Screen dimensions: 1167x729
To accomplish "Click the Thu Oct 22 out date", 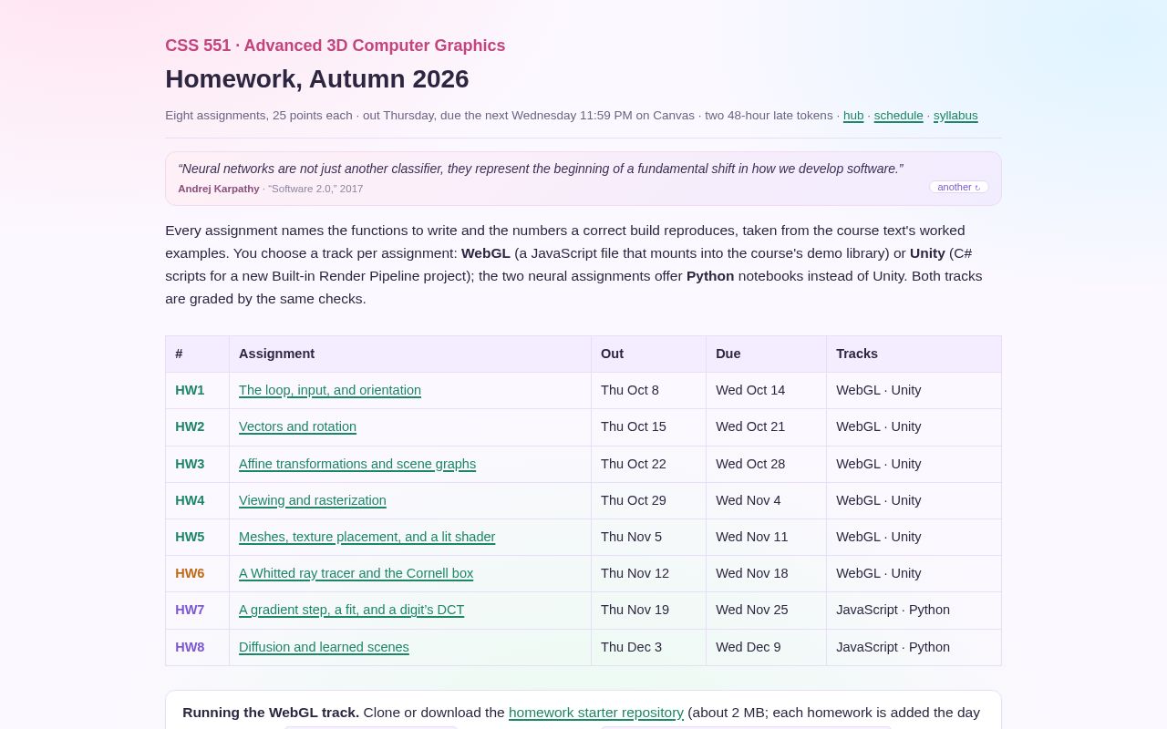I will pyautogui.click(x=634, y=464).
